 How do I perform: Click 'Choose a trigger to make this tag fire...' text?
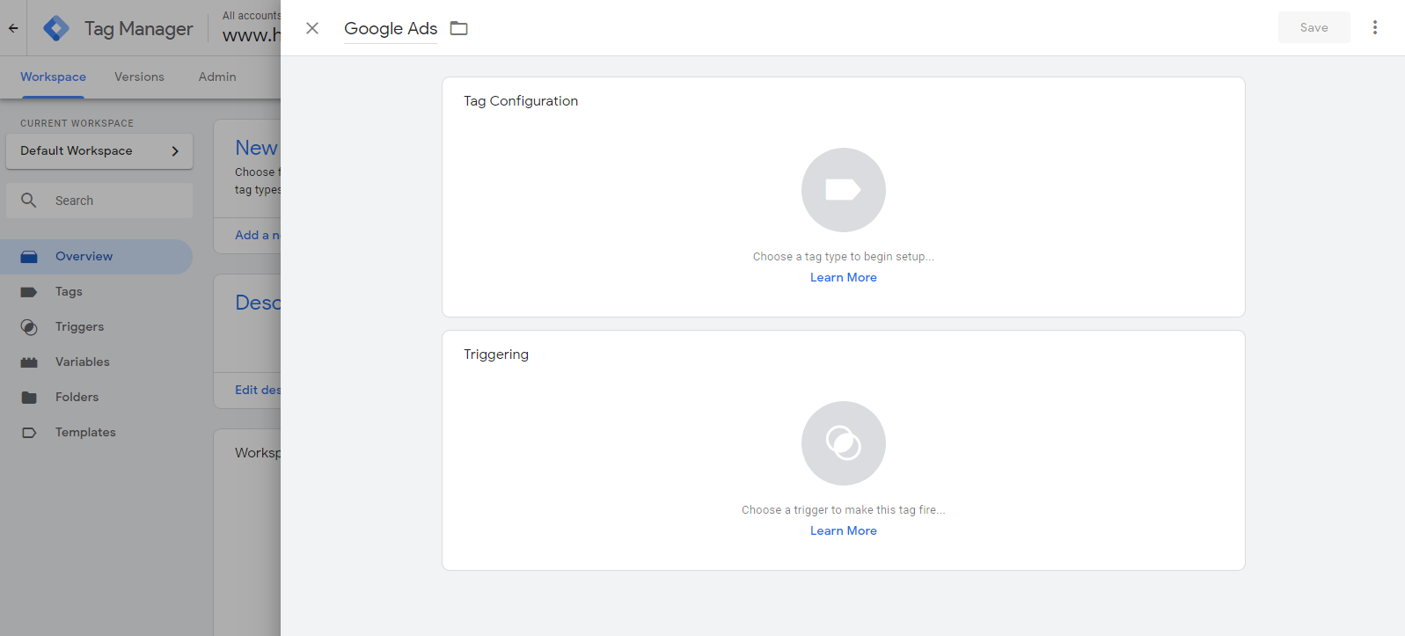[x=844, y=510]
